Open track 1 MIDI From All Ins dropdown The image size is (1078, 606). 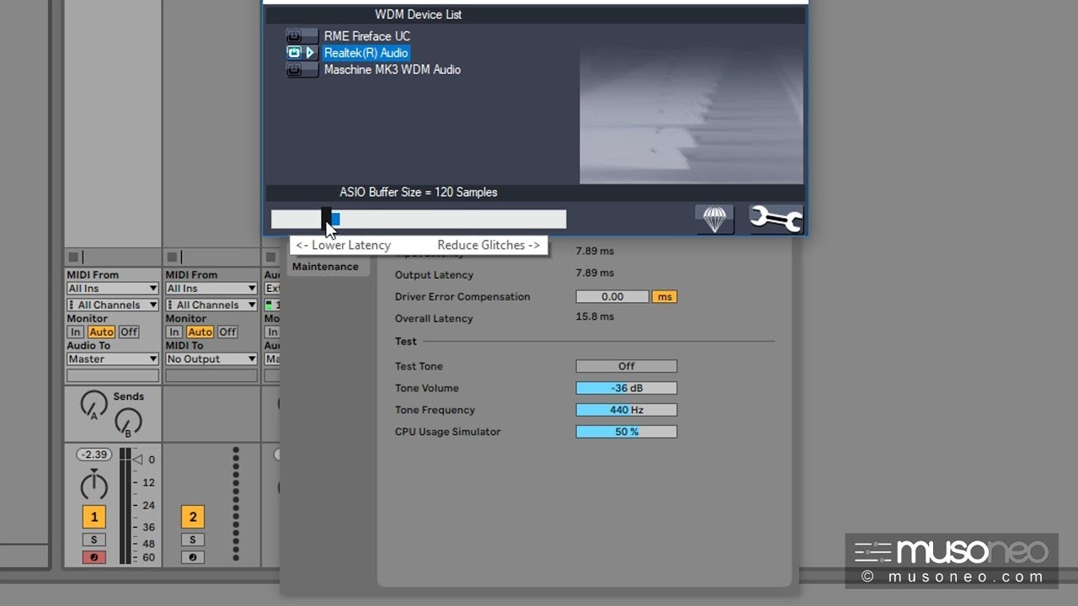pyautogui.click(x=113, y=289)
